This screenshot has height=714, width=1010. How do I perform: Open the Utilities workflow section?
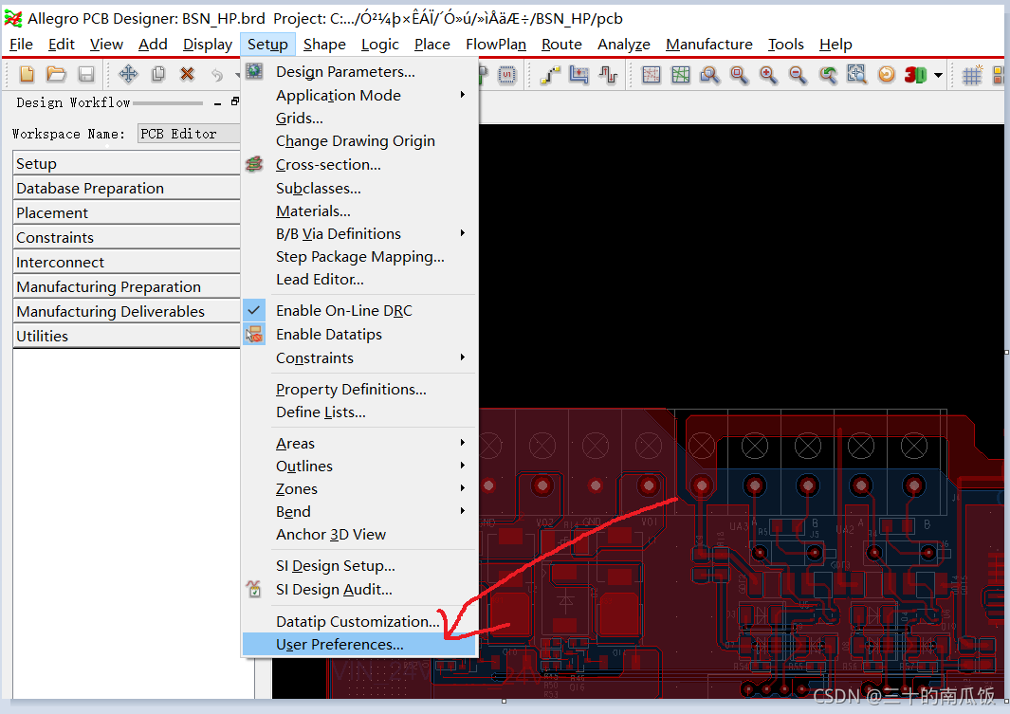pos(126,336)
